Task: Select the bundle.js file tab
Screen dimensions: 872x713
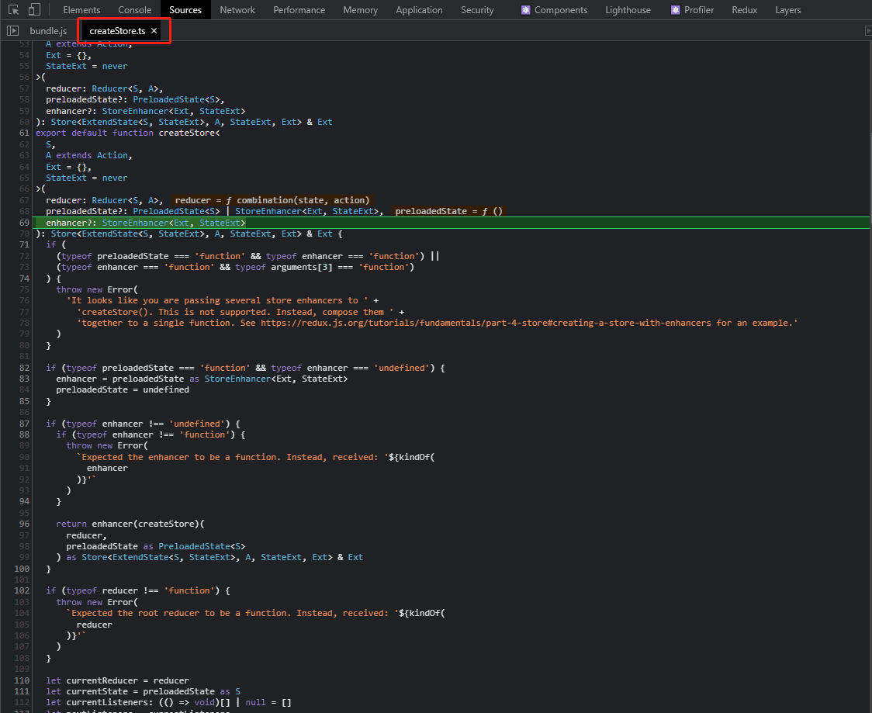Action: [x=48, y=30]
